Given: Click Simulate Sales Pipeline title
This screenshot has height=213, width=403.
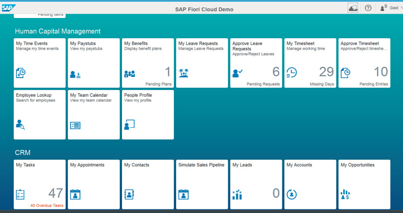Looking at the screenshot, I should (201, 165).
